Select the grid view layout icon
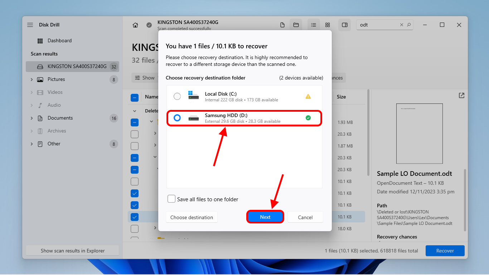This screenshot has height=275, width=489. (328, 25)
